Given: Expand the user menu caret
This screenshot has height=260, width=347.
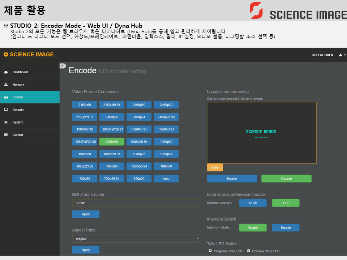Looking at the screenshot, I should [345, 55].
